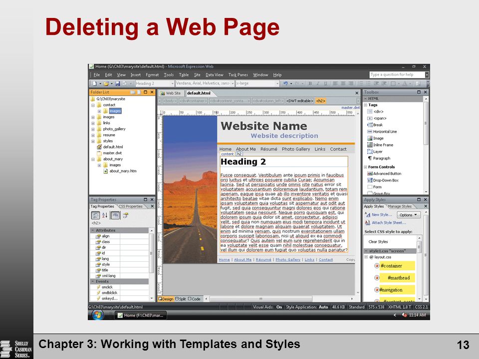The image size is (479, 359).
Task: Click the Align Left toolbar icon
Action: coord(335,83)
